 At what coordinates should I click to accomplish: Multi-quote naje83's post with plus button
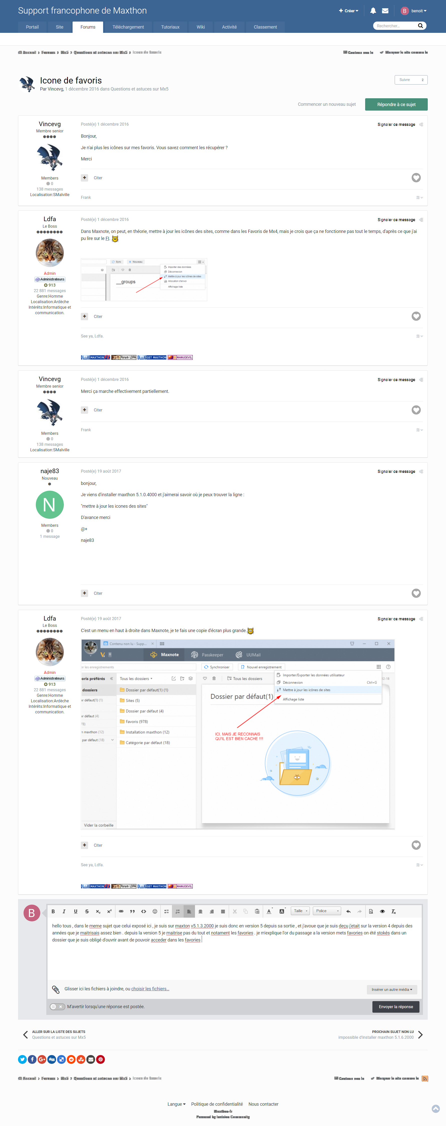[85, 593]
